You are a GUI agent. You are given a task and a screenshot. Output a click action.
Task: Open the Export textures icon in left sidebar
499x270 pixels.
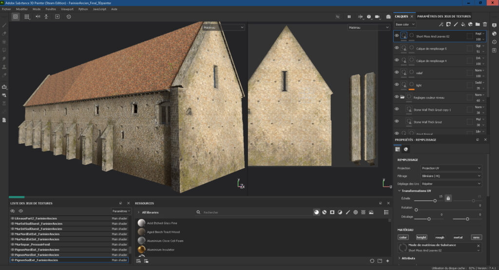click(4, 87)
